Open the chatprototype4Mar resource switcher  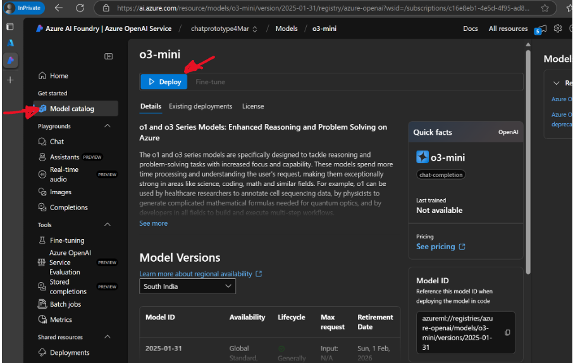click(224, 28)
